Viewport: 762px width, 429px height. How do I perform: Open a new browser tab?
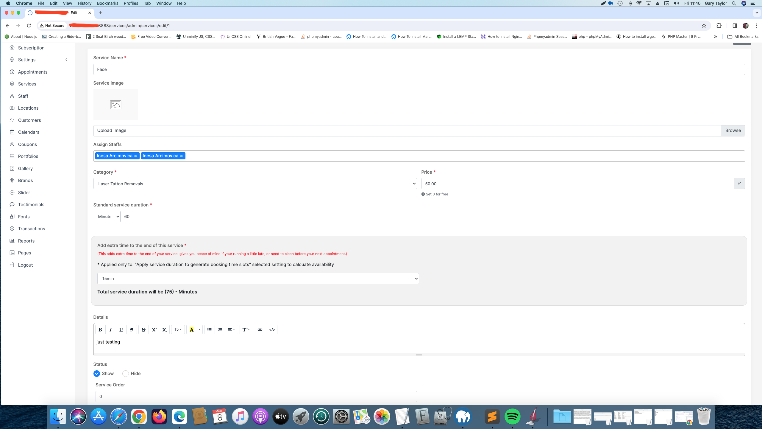pyautogui.click(x=100, y=13)
